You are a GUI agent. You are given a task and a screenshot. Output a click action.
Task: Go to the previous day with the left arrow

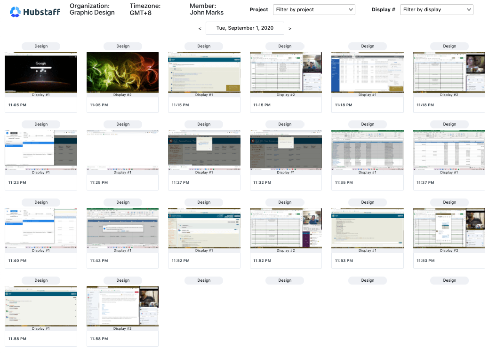[x=200, y=28]
